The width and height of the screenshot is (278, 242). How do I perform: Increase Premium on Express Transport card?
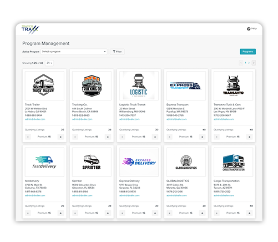coord(202,137)
